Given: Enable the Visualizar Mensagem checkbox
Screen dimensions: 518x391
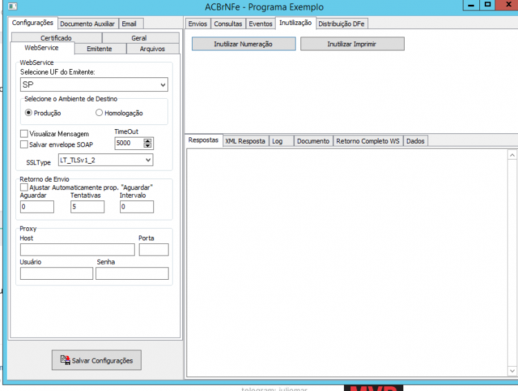Looking at the screenshot, I should click(23, 133).
